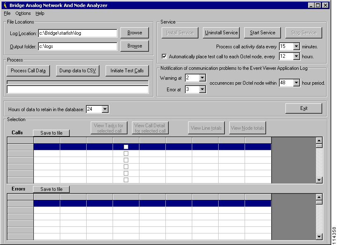The width and height of the screenshot is (337, 245).
Task: Click Start Service
Action: (262, 33)
